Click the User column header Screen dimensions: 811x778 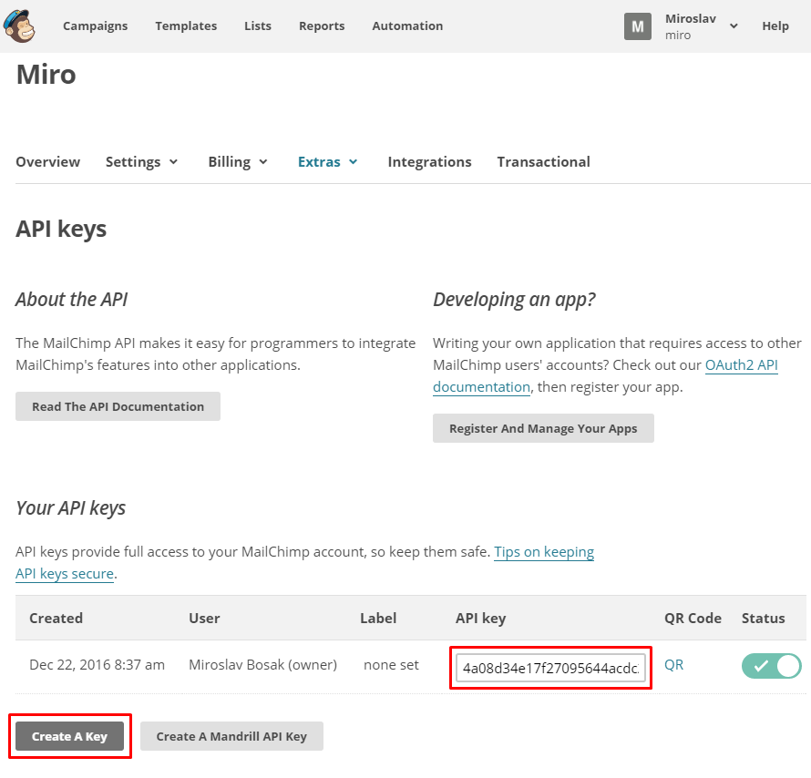click(204, 619)
